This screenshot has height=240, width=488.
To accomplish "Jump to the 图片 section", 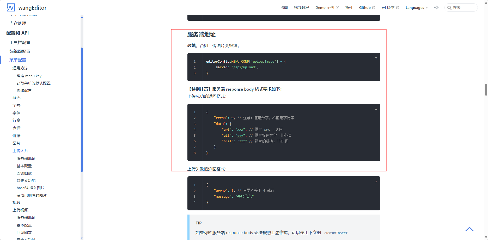I will (x=16, y=143).
